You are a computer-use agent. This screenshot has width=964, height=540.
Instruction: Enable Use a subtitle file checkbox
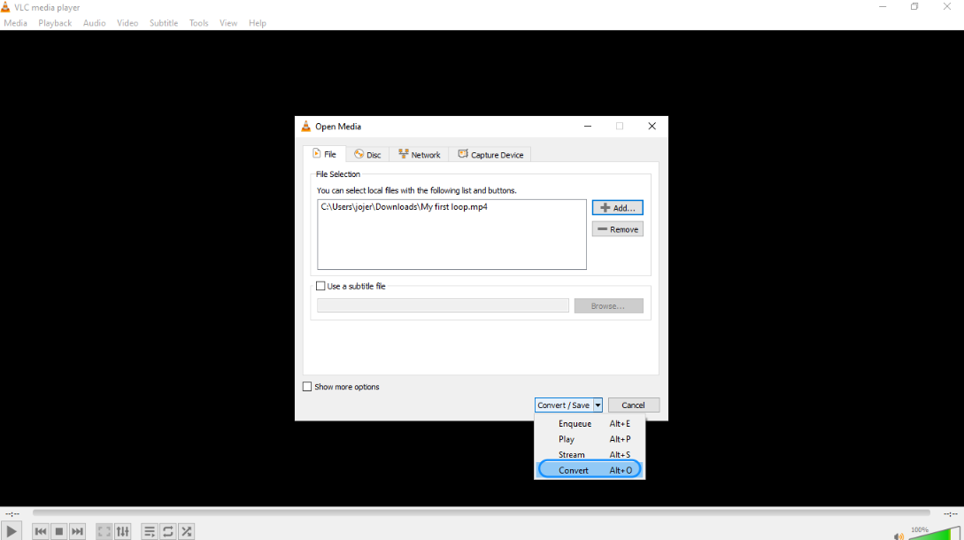tap(320, 286)
